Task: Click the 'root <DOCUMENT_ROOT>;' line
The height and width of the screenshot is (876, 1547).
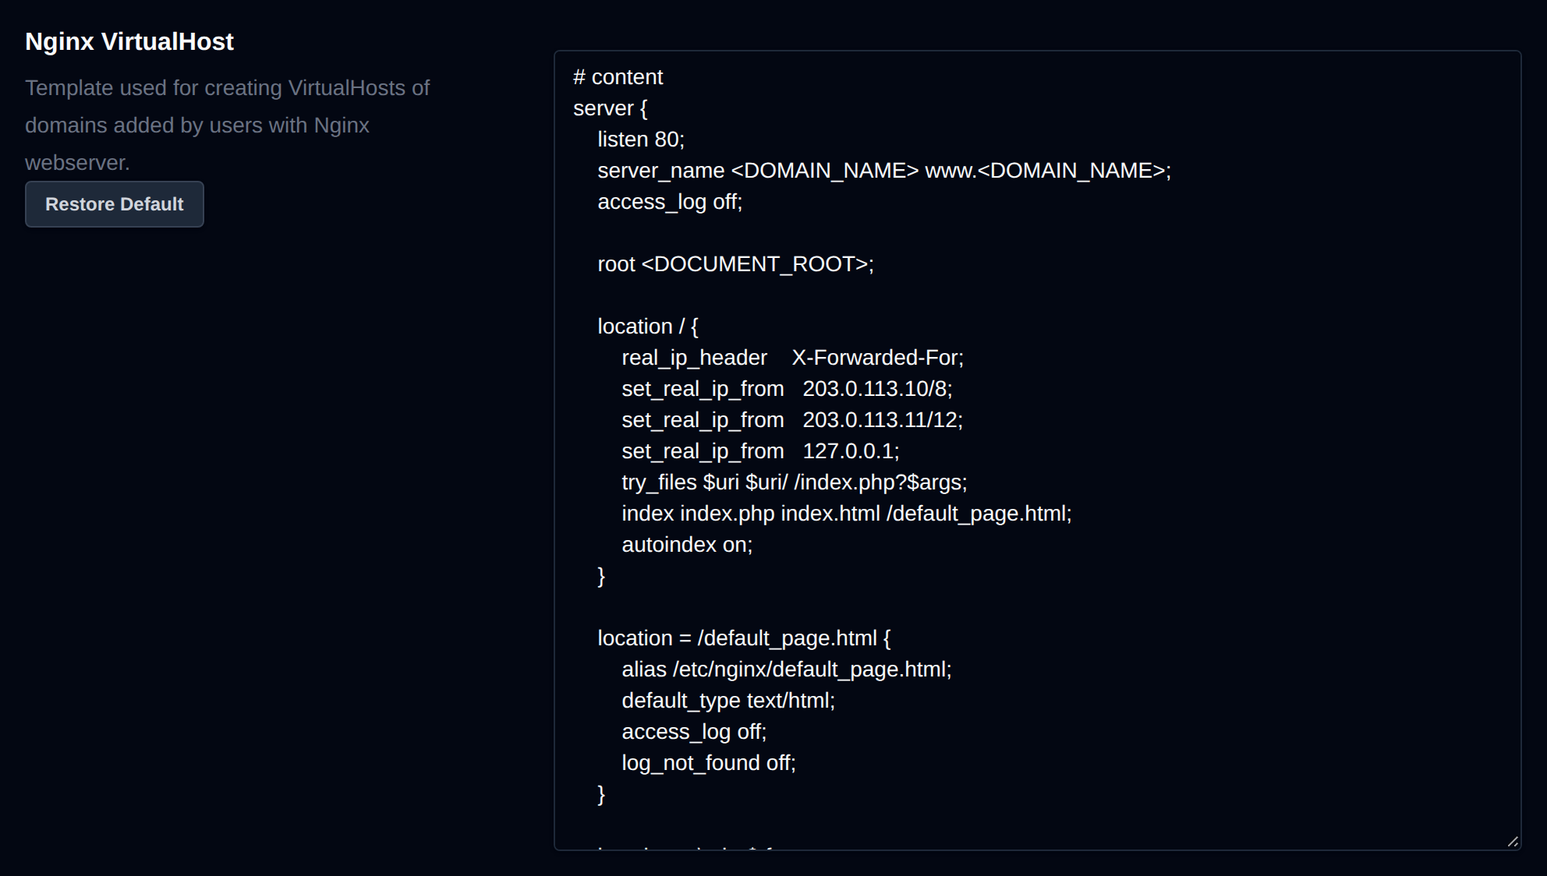Action: (735, 264)
